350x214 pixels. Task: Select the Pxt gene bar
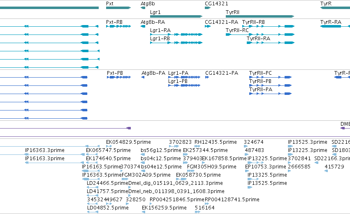(x=118, y=8)
